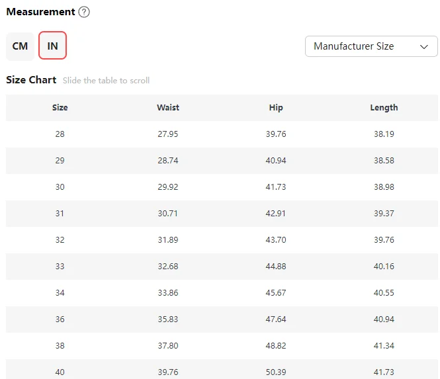The image size is (440, 379).
Task: Select the IN unit toggle
Action: [x=53, y=46]
